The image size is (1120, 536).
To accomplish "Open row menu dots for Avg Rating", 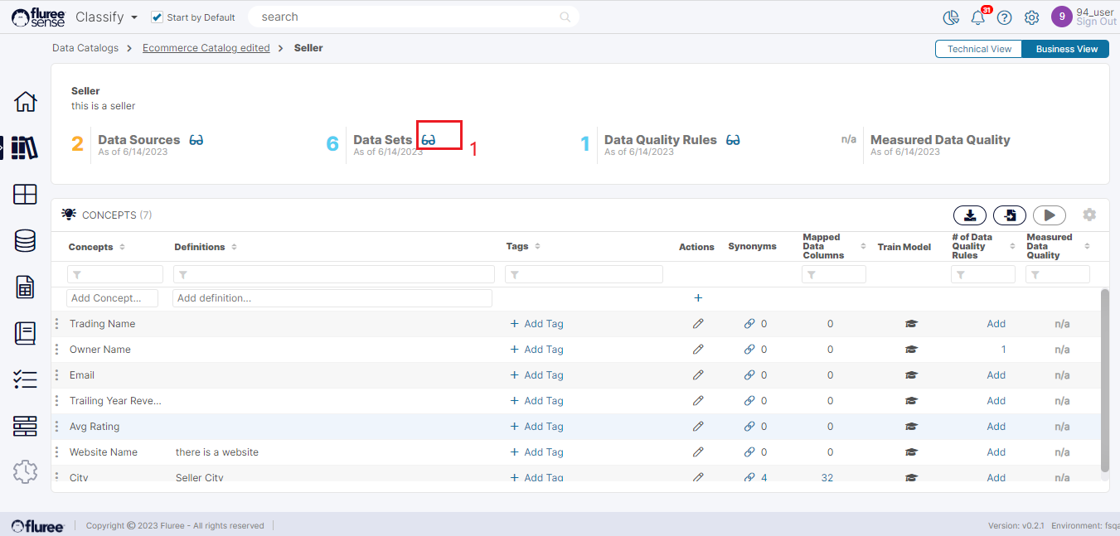I will click(x=57, y=427).
